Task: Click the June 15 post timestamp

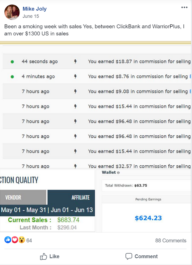Action: (x=31, y=16)
